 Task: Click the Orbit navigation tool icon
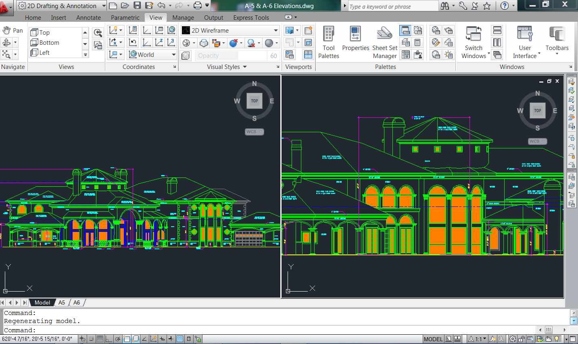[x=7, y=42]
